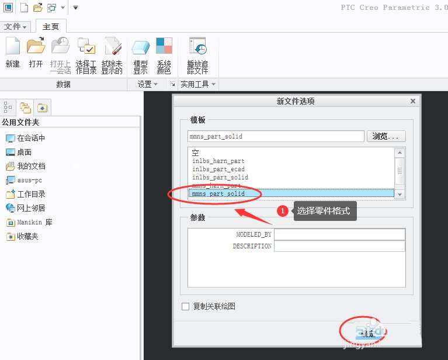
Task: Click the Creo application icon at top-left
Action: pyautogui.click(x=8, y=8)
